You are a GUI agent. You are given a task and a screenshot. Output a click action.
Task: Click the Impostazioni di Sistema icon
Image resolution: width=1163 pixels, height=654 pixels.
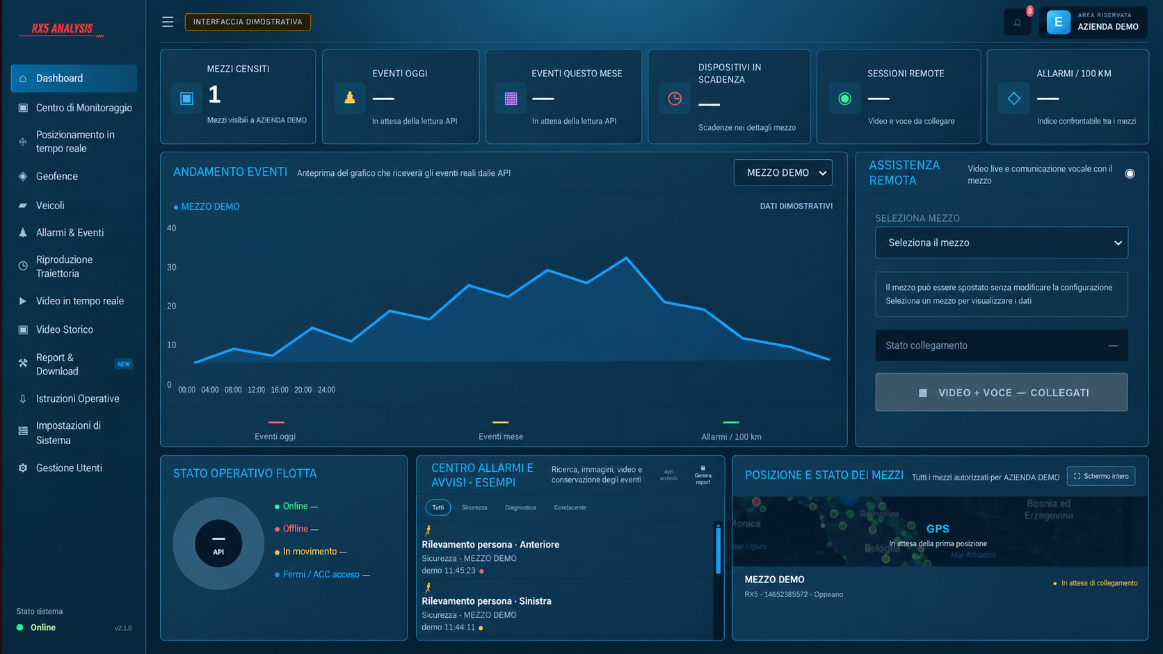pos(23,432)
